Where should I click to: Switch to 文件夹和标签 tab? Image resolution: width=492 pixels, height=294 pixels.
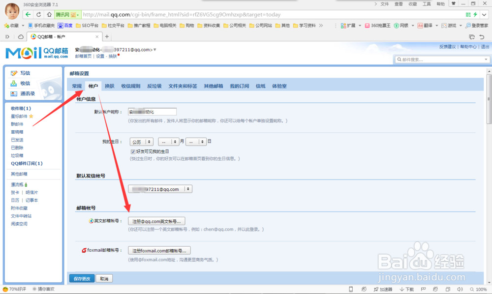(x=183, y=86)
